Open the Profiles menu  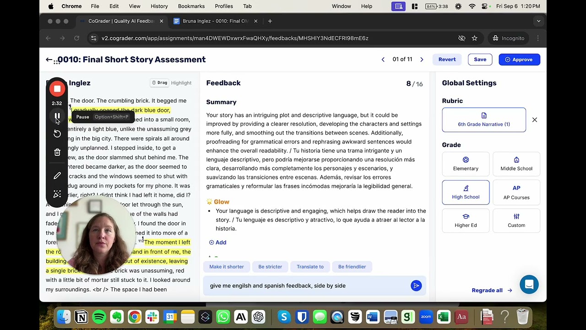pos(224,6)
